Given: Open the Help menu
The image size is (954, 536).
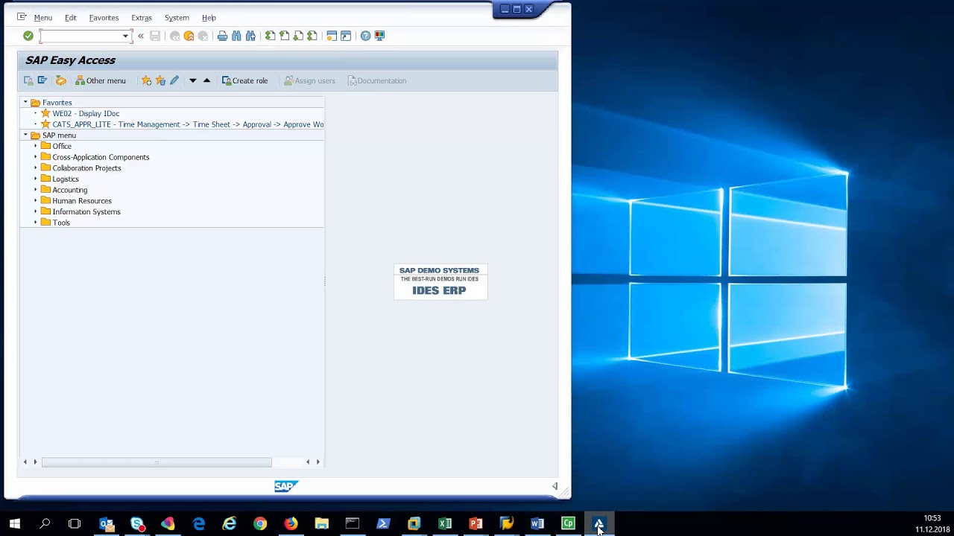Looking at the screenshot, I should [x=209, y=18].
